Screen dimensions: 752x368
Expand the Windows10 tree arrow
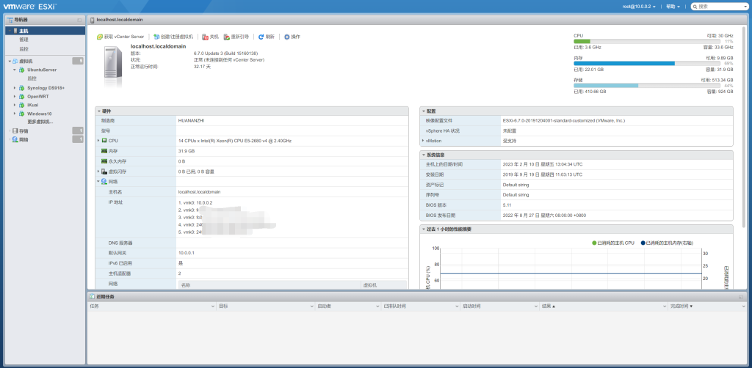(15, 114)
